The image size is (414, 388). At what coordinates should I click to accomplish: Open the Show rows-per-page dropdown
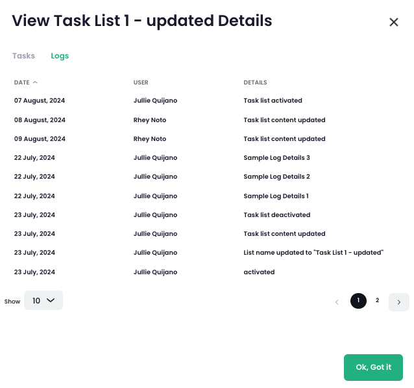[43, 300]
